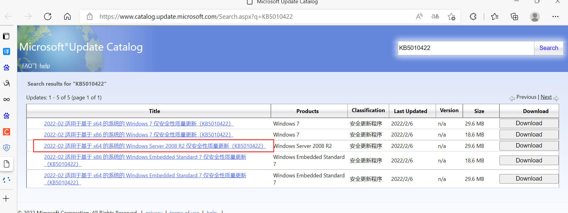Open Windows Server 2008 R2 update link
The image size is (568, 213).
point(155,146)
